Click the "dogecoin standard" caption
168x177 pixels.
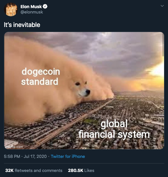[x=40, y=76]
